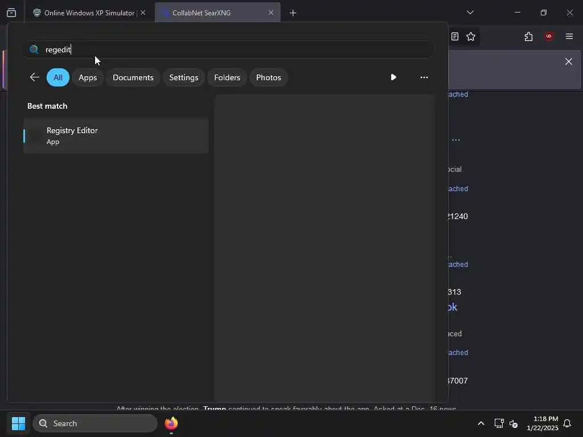Switch to the Apps search filter
Image resolution: width=583 pixels, height=437 pixels.
tap(88, 77)
